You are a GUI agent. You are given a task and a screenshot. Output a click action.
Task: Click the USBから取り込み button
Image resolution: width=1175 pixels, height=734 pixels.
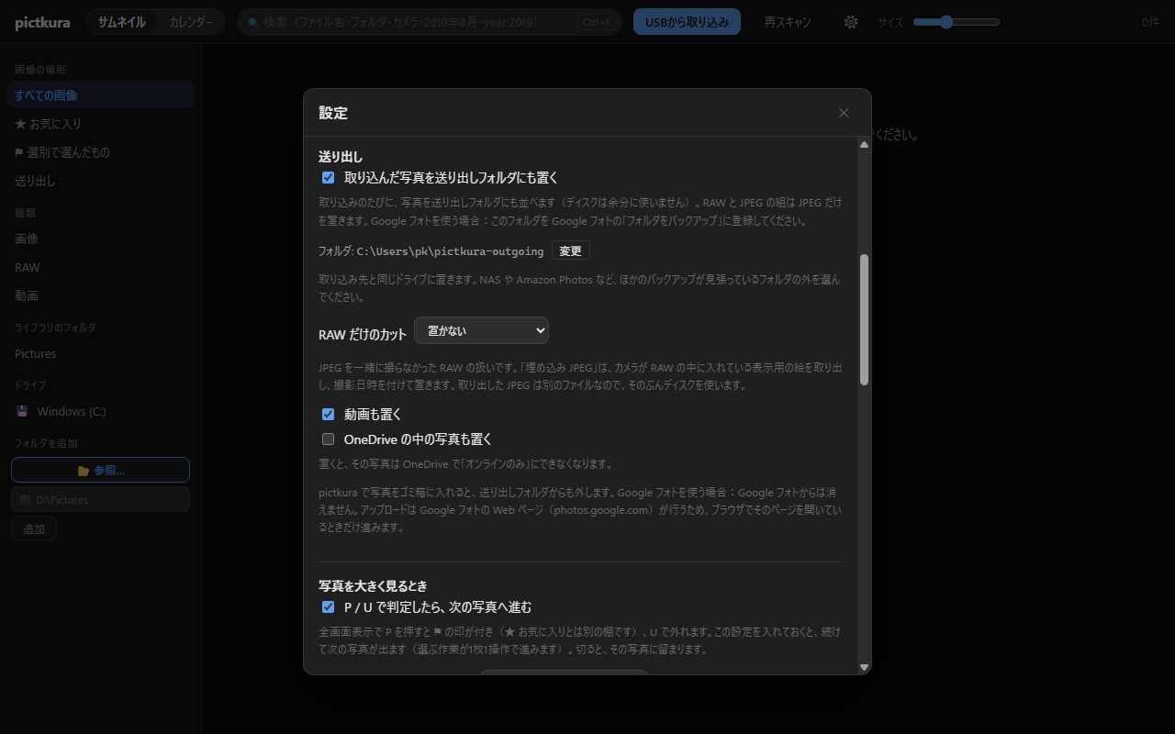[x=687, y=22]
